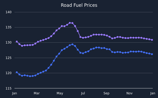
Task: Select the highest point on the purple line
Action: [70, 23]
